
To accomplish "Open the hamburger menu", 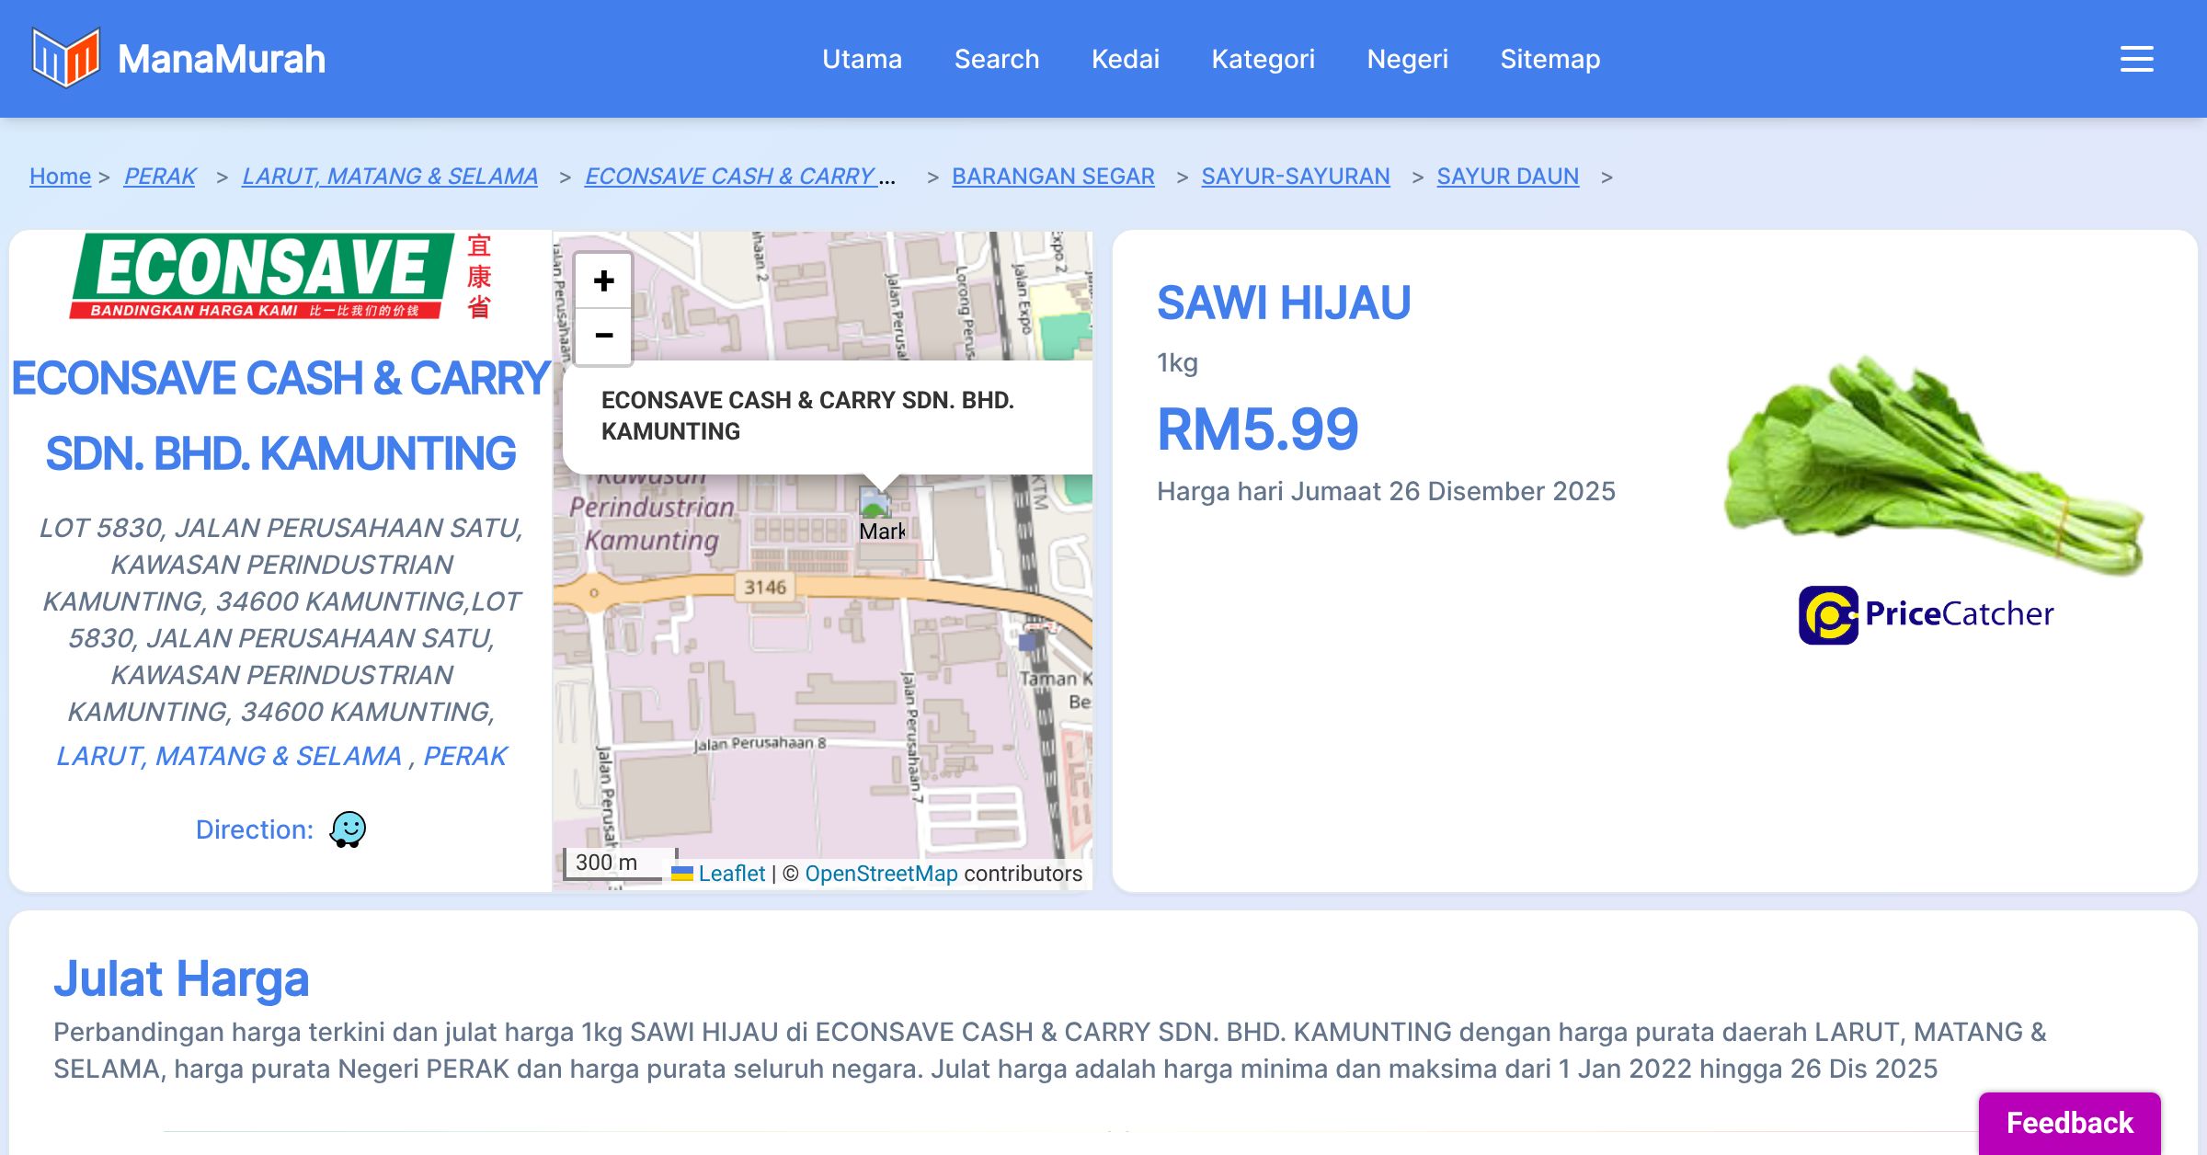I will pos(2136,59).
